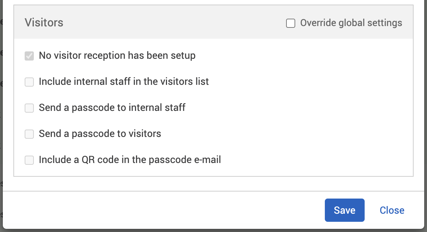This screenshot has width=427, height=232.
Task: Click the 'Visitors' section heading
Action: [44, 23]
